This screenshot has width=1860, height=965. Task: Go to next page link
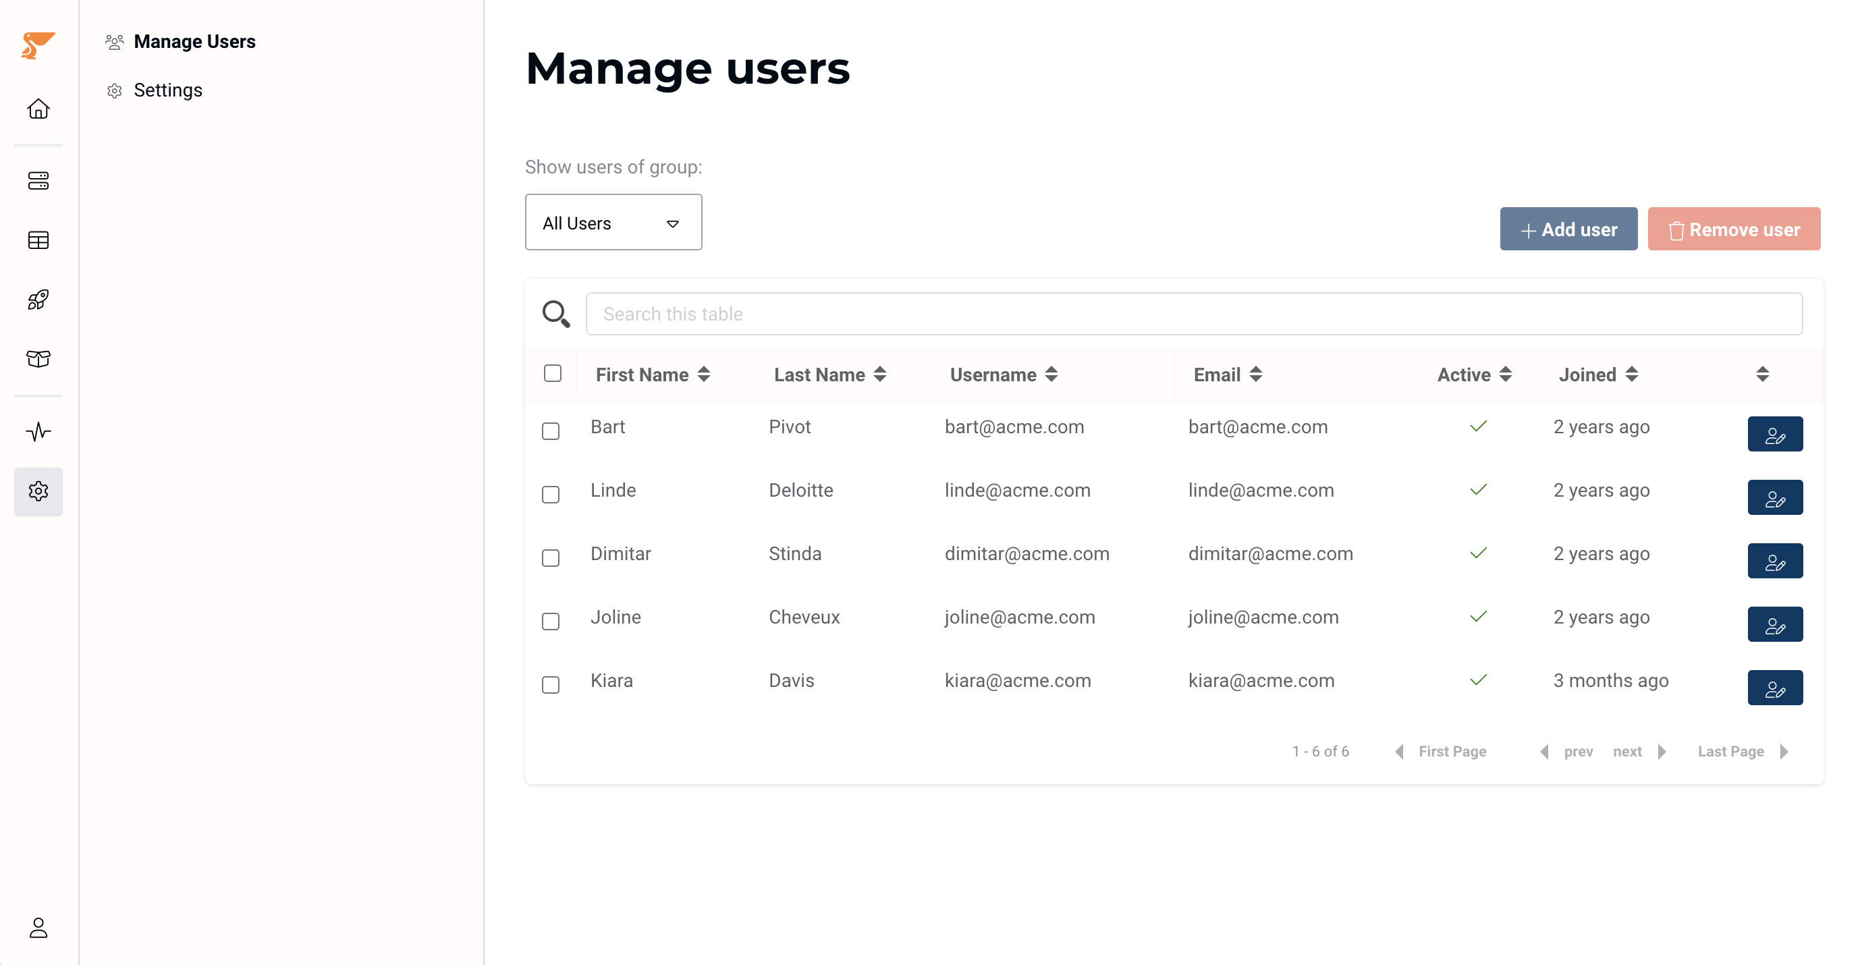[1626, 751]
